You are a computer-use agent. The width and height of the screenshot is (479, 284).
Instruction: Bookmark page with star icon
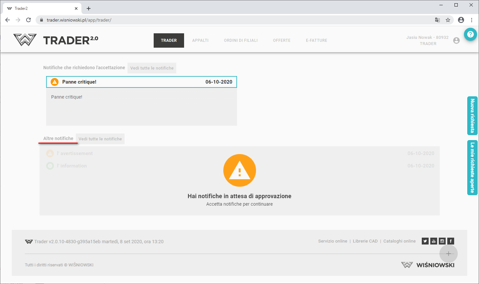[x=448, y=20]
